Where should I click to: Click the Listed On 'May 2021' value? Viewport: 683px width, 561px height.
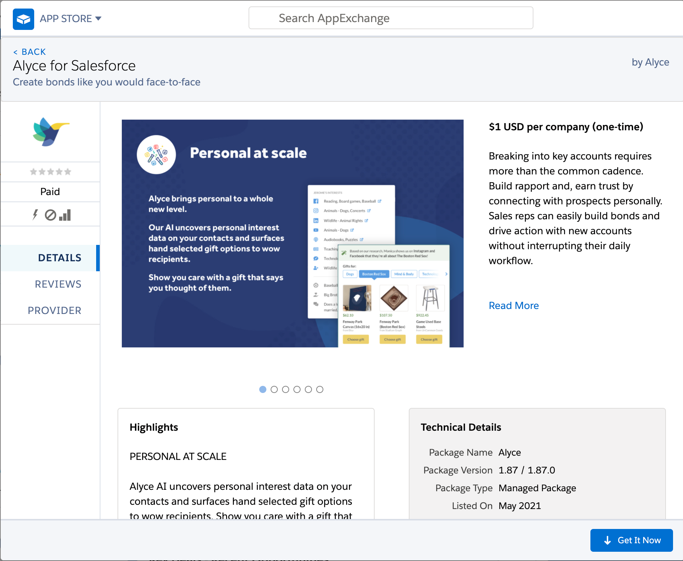point(520,506)
